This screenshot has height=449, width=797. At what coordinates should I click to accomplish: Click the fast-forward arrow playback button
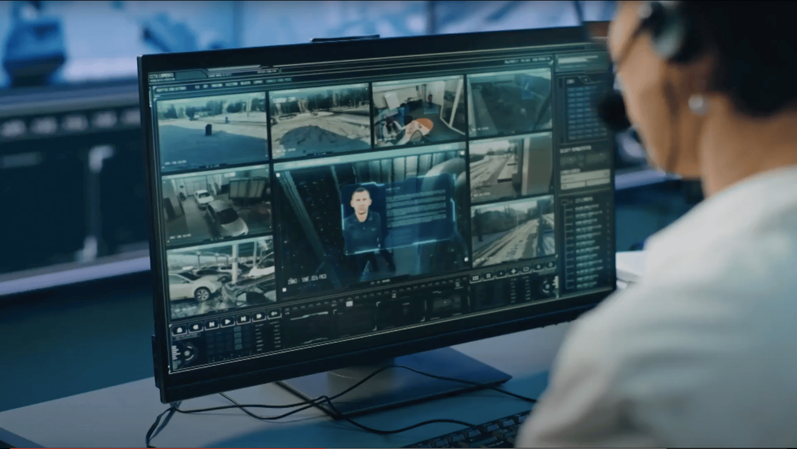[259, 316]
